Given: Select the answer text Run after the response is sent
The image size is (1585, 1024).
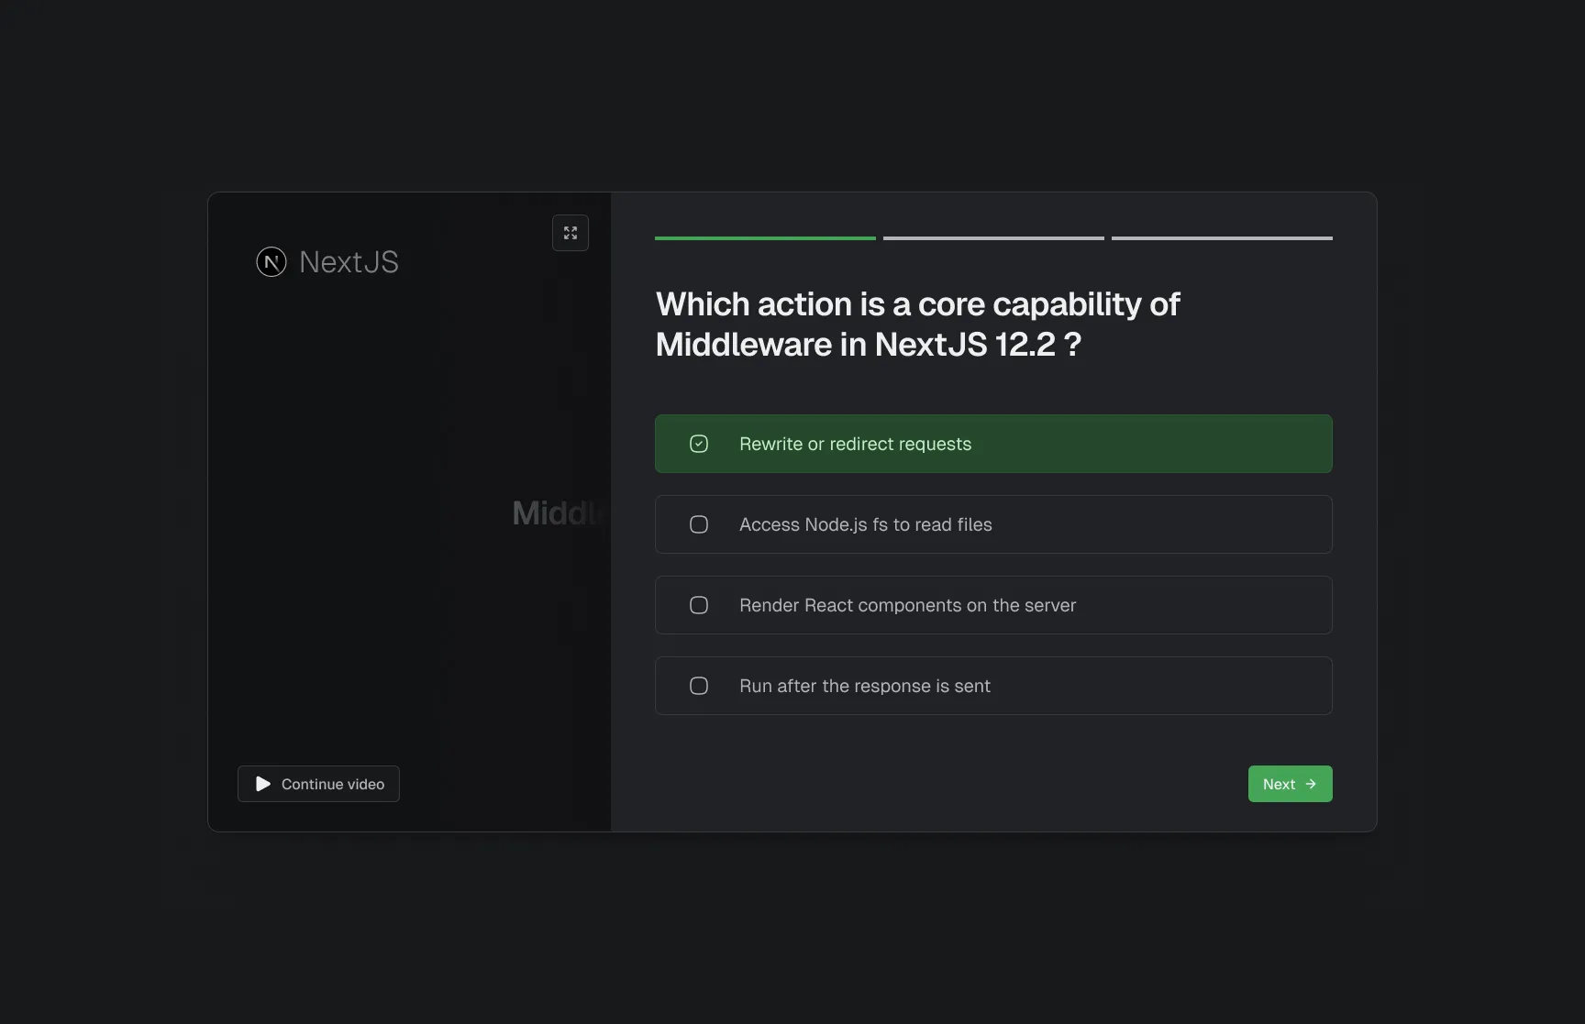Looking at the screenshot, I should click(864, 686).
